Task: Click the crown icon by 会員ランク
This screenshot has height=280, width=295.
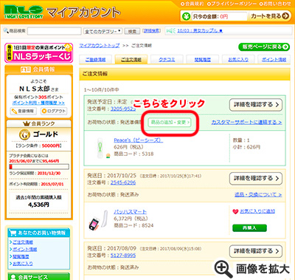Action: (x=27, y=123)
